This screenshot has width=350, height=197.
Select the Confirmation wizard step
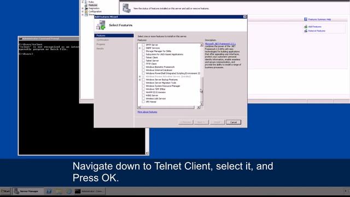point(103,40)
